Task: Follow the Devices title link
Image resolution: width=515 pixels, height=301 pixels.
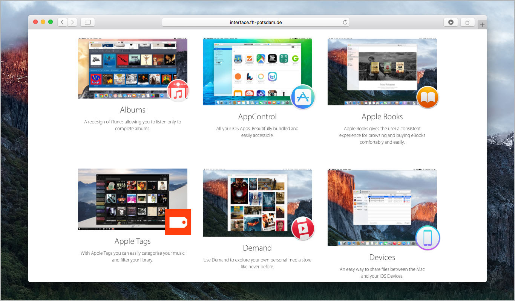Action: tap(382, 257)
